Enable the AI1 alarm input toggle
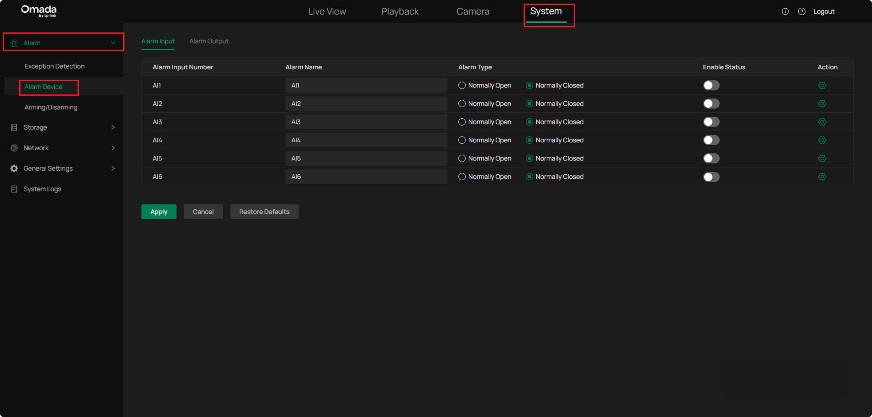The image size is (872, 417). [711, 85]
